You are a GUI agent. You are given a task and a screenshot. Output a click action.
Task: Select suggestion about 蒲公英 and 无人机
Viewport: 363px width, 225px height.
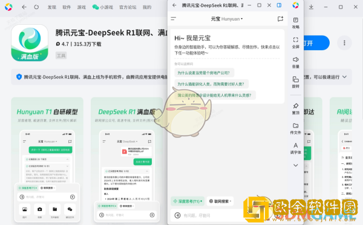[215, 95]
